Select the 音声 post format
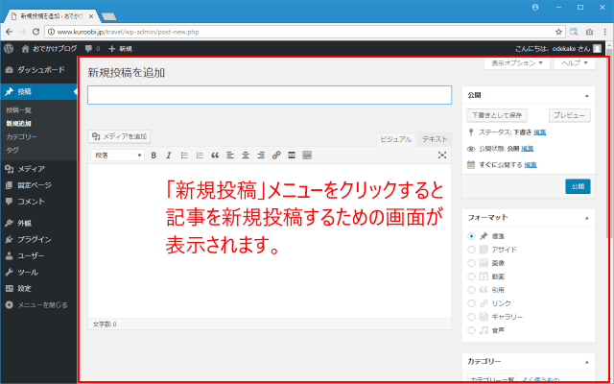The width and height of the screenshot is (614, 384). coord(471,330)
